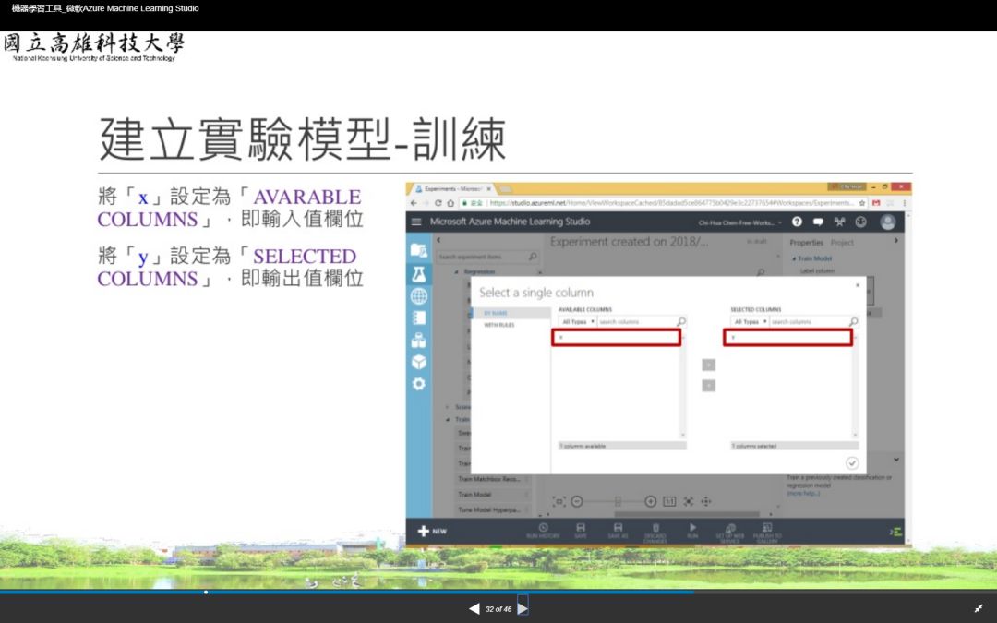Collapse the Regression tree node
Image resolution: width=997 pixels, height=623 pixels.
point(457,271)
